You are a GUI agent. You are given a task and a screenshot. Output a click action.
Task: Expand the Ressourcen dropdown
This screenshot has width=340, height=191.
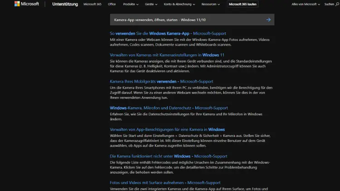pyautogui.click(x=210, y=4)
